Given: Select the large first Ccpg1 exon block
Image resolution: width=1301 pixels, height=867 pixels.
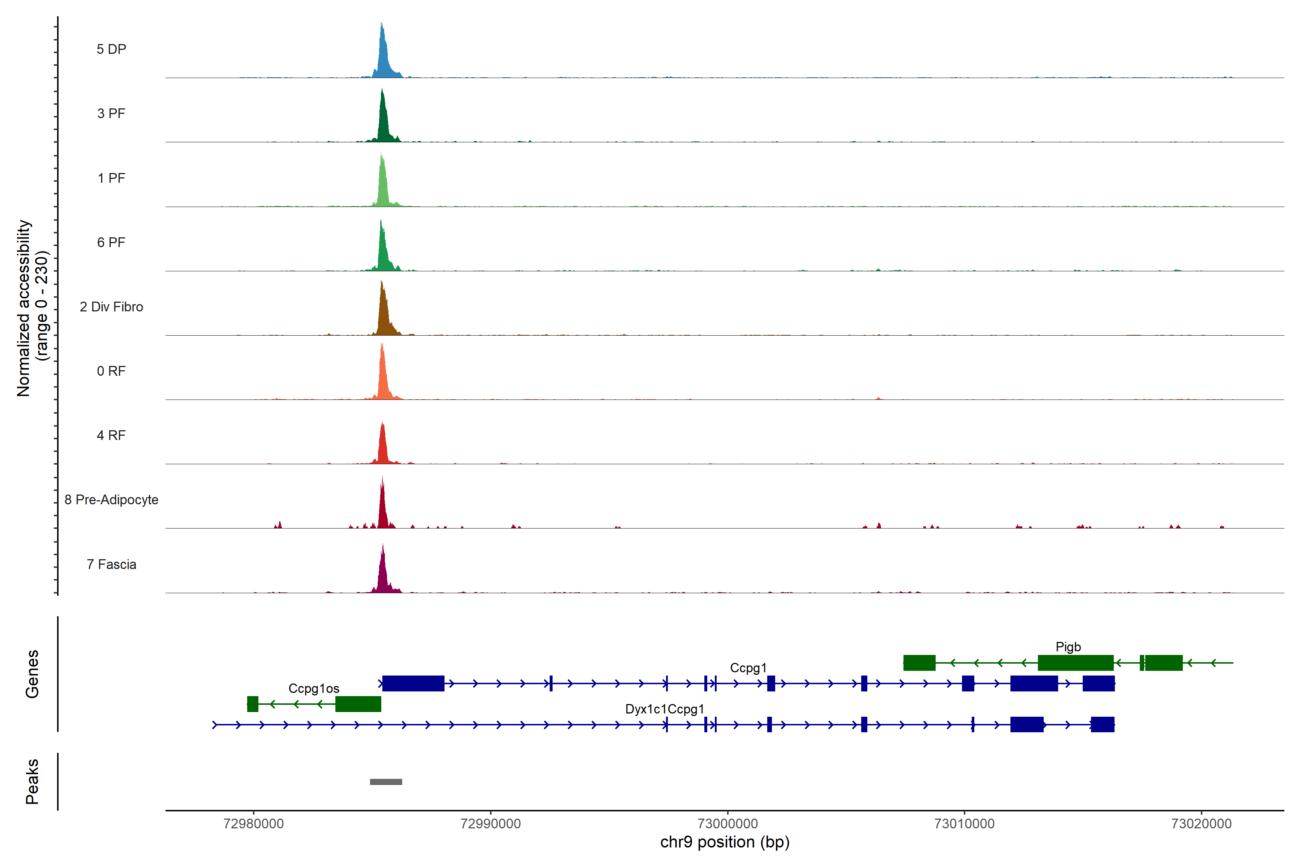Looking at the screenshot, I should coord(413,683).
